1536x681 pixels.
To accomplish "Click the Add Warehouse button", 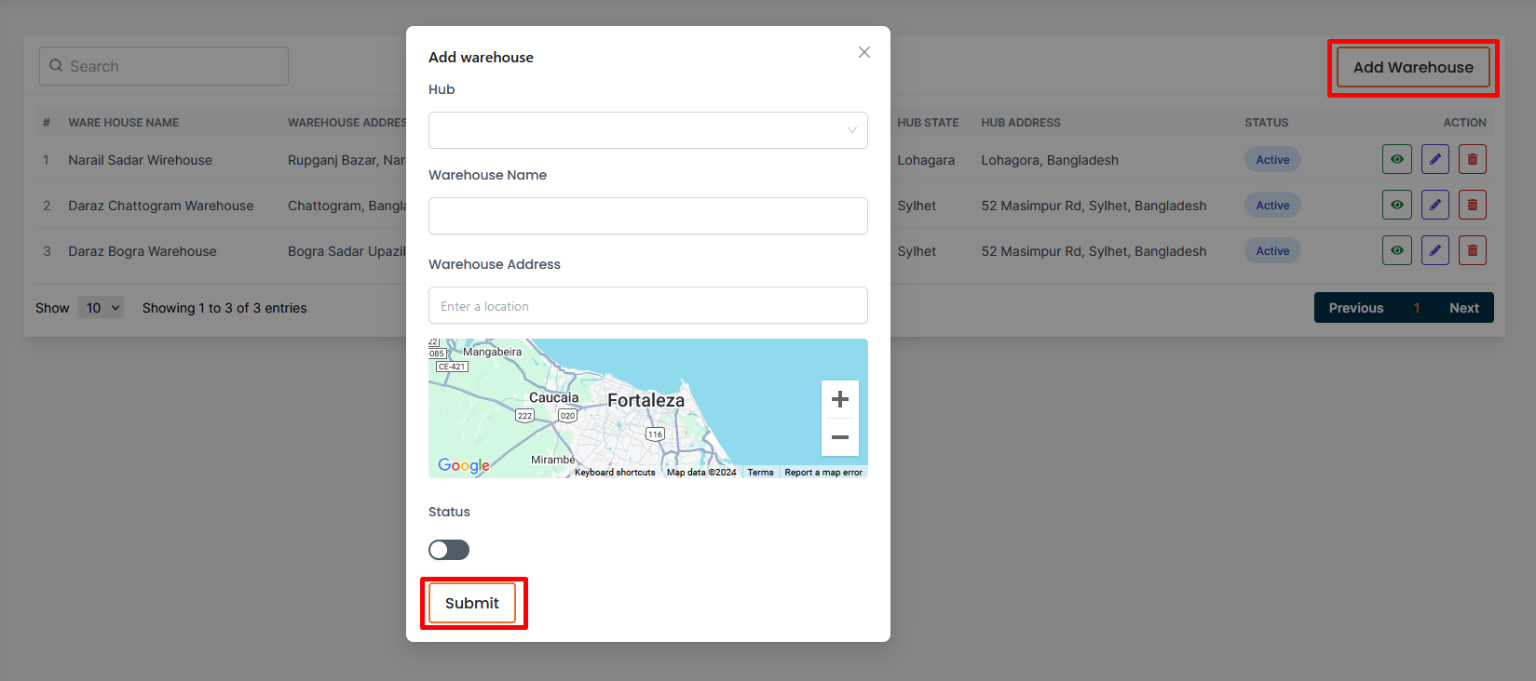I will [x=1412, y=67].
